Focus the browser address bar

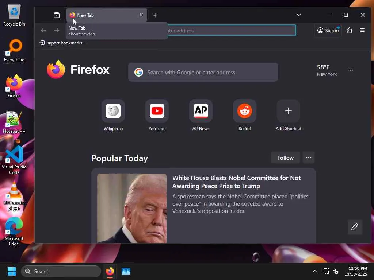232,31
